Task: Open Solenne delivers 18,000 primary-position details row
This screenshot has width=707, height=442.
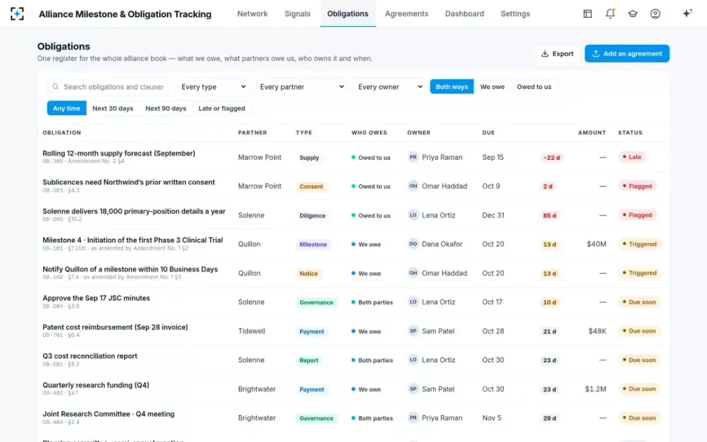Action: (x=134, y=211)
